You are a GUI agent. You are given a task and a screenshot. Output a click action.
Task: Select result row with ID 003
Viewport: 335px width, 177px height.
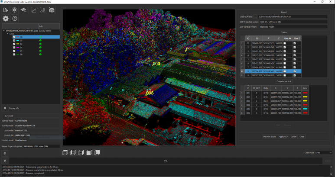point(274,101)
